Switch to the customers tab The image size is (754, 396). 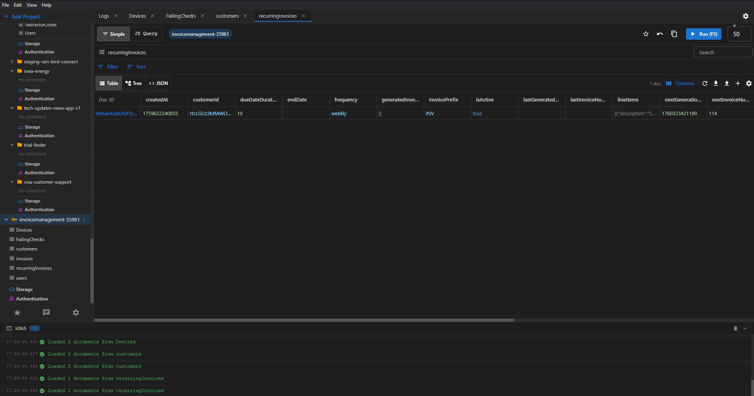coord(227,16)
